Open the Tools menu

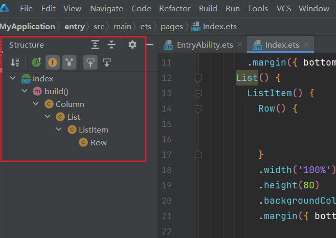click(x=258, y=9)
